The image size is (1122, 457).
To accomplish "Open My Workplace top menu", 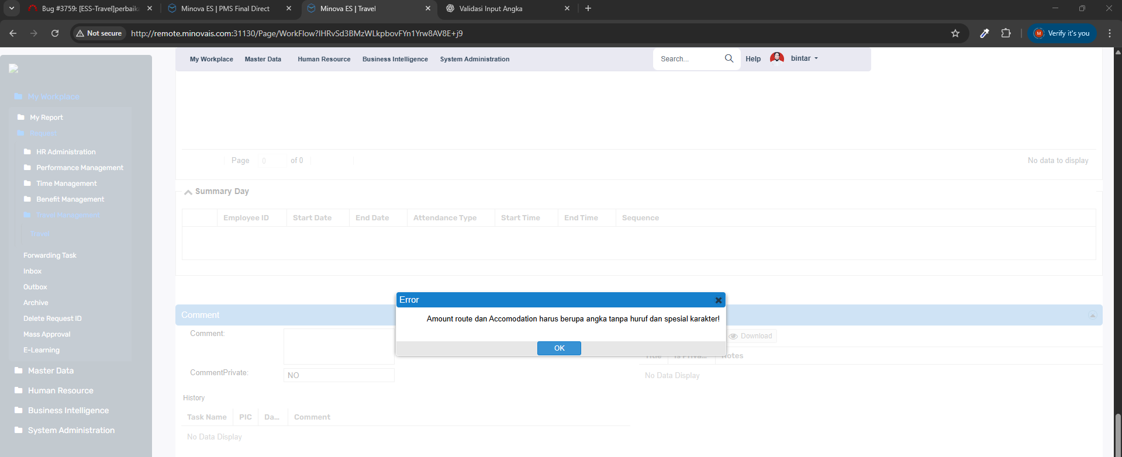I will click(x=211, y=59).
